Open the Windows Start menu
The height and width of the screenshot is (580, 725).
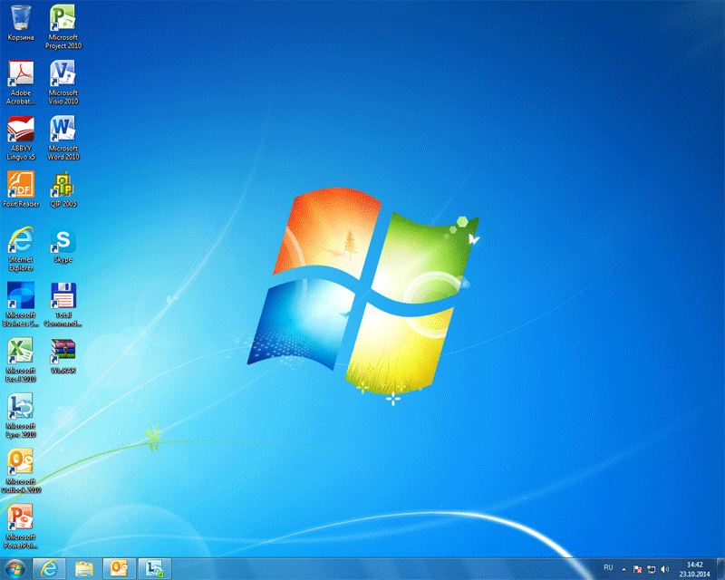14,568
